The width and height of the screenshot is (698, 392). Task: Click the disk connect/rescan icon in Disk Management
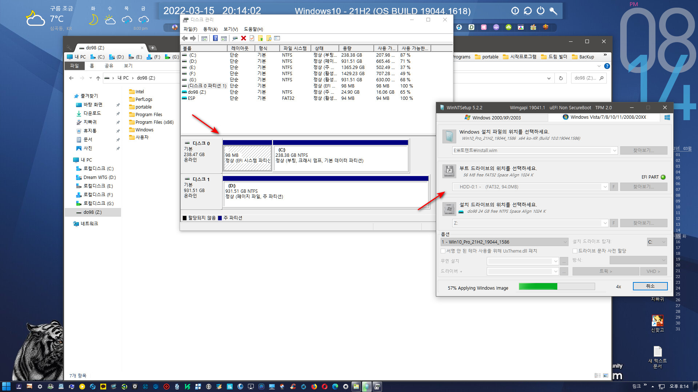point(235,38)
